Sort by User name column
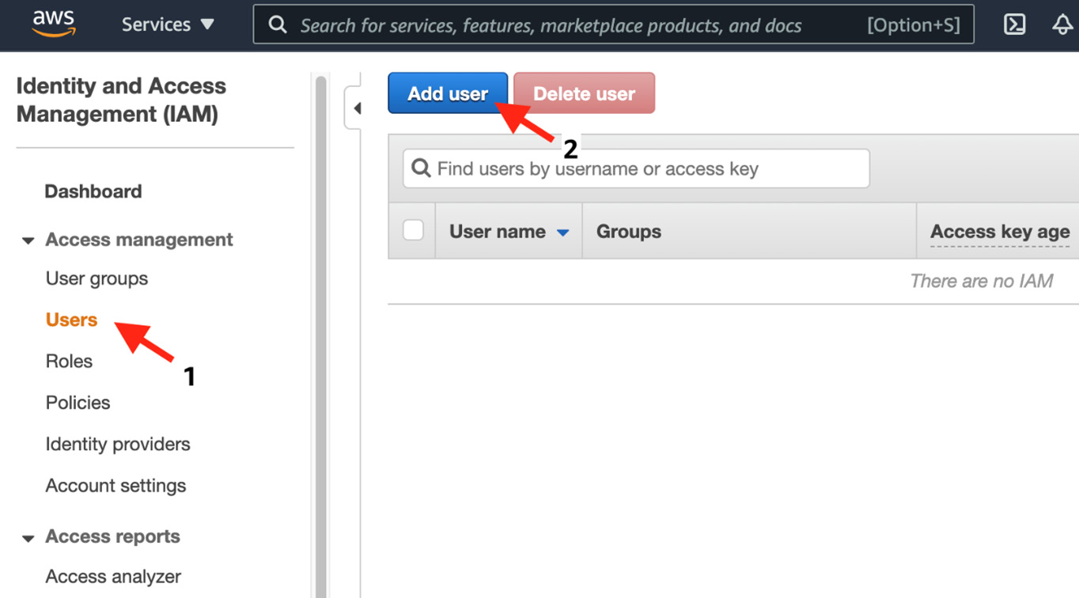This screenshot has width=1079, height=598. click(x=509, y=232)
